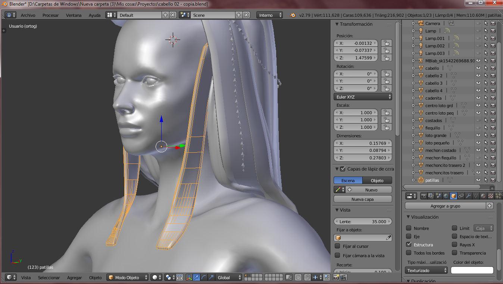This screenshot has width=503, height=284.
Task: Open the Constraints chain-link properties tab
Action: [x=461, y=196]
